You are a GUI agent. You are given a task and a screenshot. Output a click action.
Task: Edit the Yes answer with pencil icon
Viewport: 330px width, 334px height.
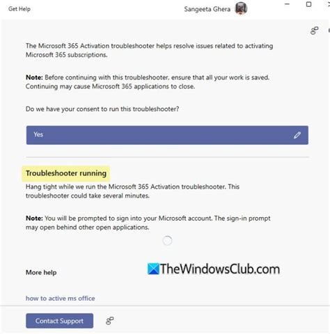(x=297, y=135)
